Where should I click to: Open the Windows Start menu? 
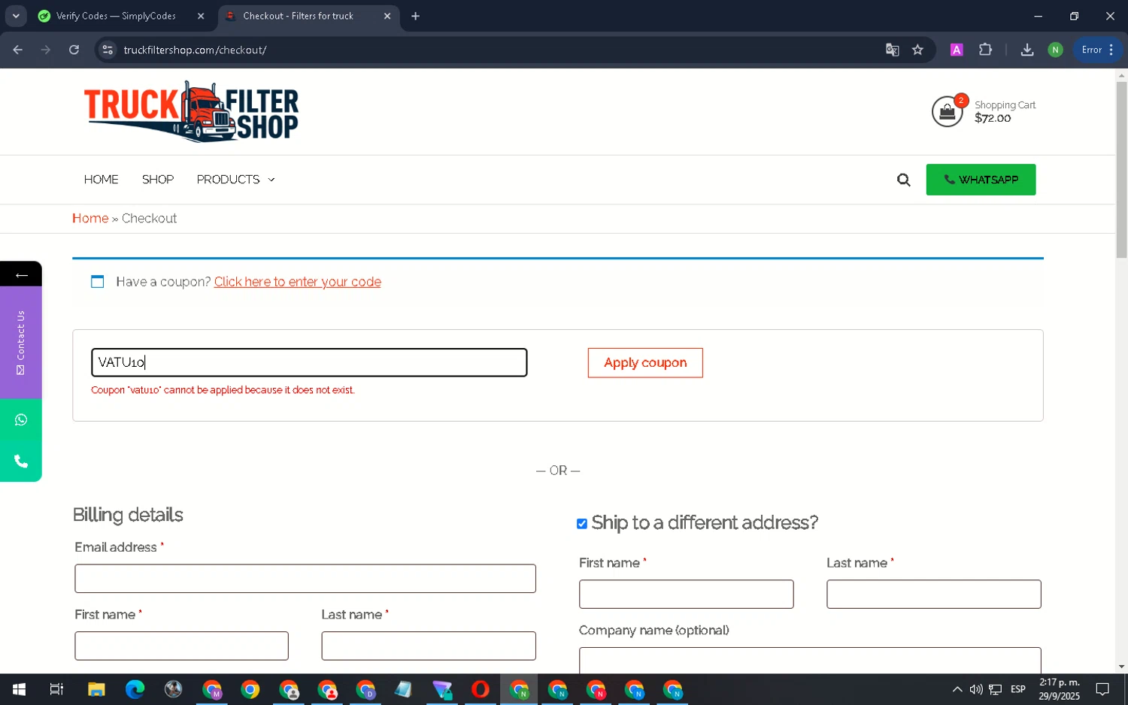[19, 689]
